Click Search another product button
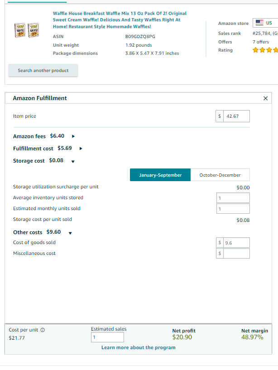Viewport: 278px width, 370px height. click(x=43, y=70)
